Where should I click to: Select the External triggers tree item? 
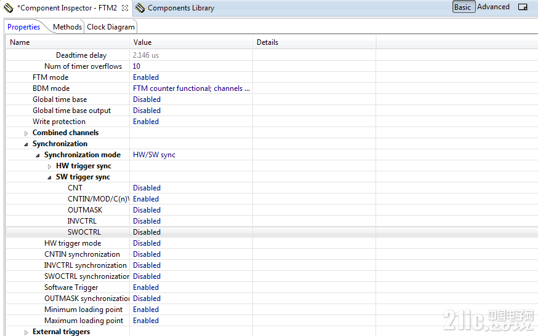point(62,332)
